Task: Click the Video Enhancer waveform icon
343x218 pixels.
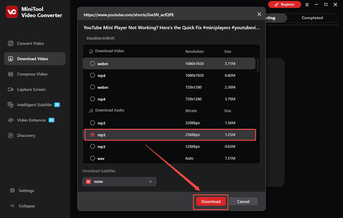Action: [11, 120]
